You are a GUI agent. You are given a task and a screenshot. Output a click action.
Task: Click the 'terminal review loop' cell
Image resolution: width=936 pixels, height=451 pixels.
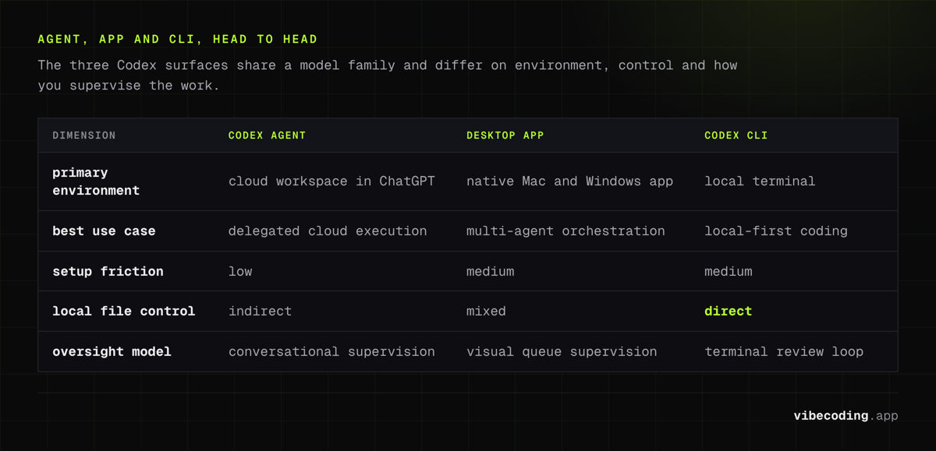click(x=784, y=352)
